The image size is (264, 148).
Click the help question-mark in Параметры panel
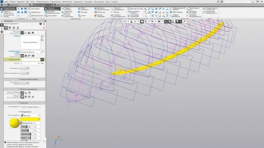(x=40, y=24)
